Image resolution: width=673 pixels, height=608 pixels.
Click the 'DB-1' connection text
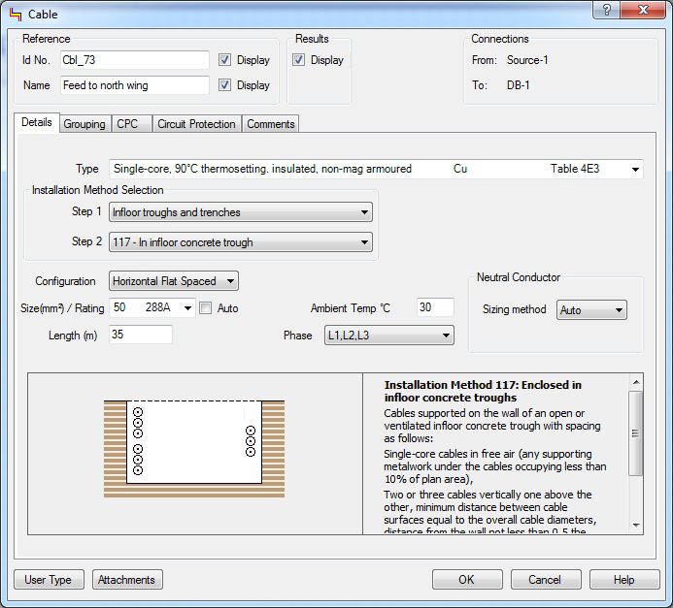[x=518, y=84]
